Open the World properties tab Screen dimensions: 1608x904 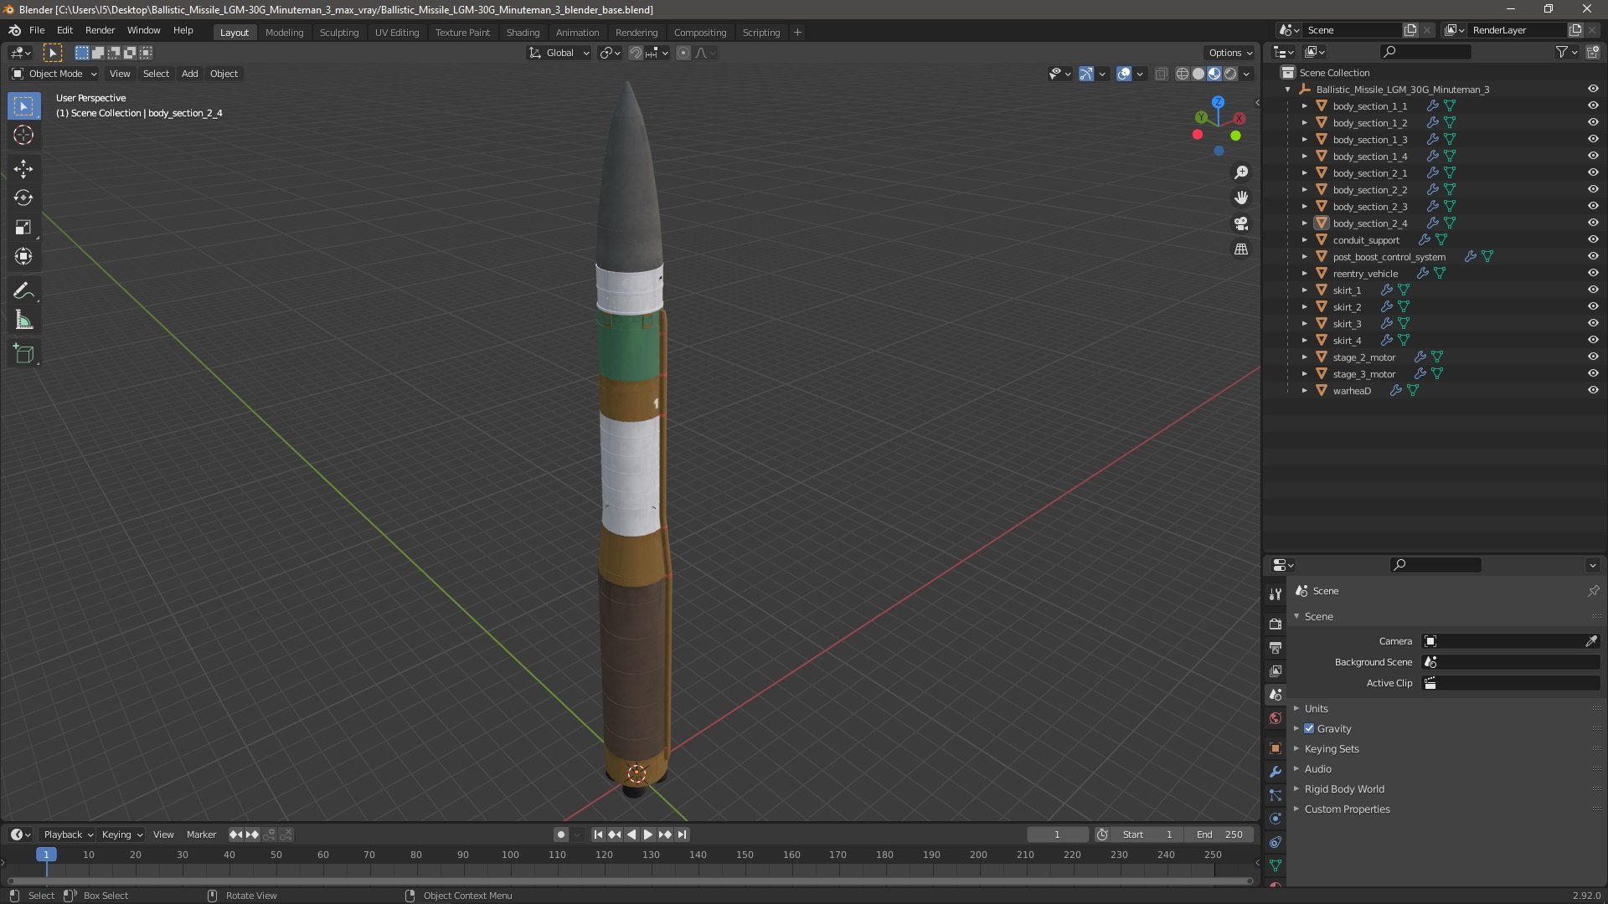click(1276, 718)
